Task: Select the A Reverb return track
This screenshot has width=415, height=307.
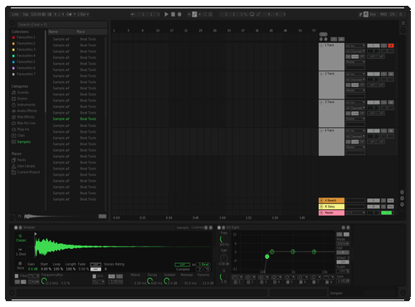Action: pyautogui.click(x=331, y=200)
